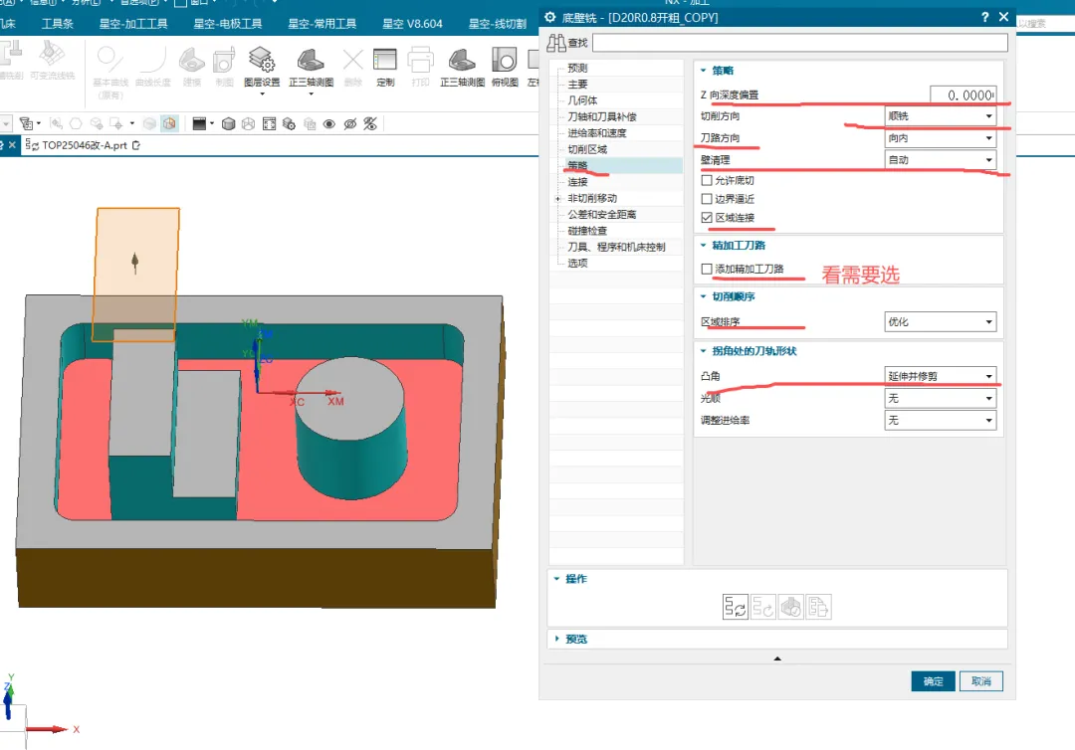The image size is (1075, 750).
Task: Select 进给率和速度 in the dialog tree
Action: point(597,133)
